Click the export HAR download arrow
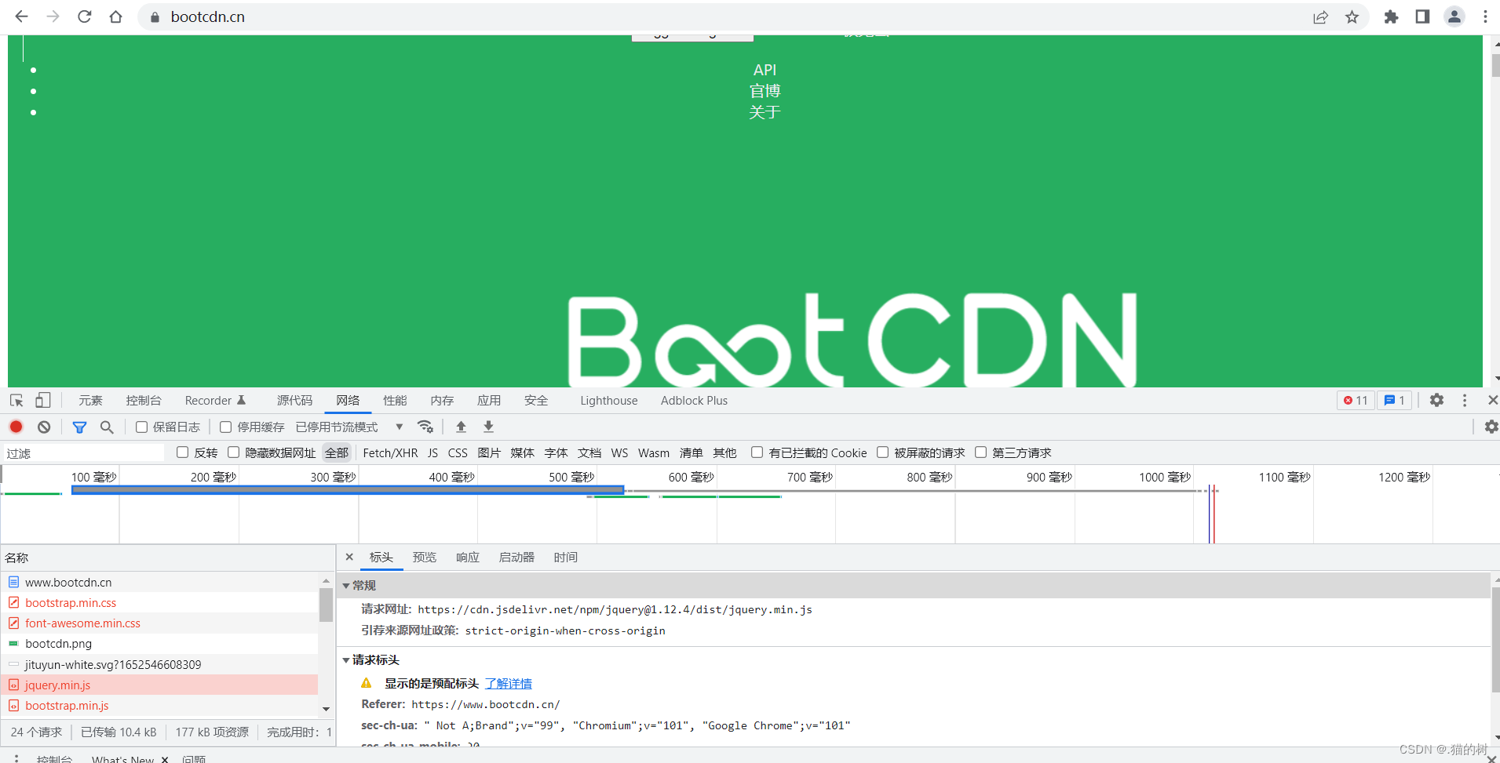Viewport: 1500px width, 763px height. (488, 427)
